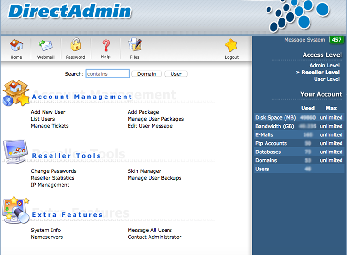
Task: Open the Webmail envelope icon
Action: tap(46, 45)
